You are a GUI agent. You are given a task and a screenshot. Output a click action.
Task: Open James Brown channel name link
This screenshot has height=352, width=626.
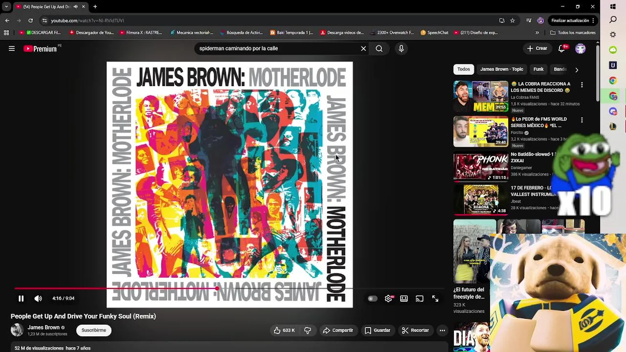(x=43, y=328)
